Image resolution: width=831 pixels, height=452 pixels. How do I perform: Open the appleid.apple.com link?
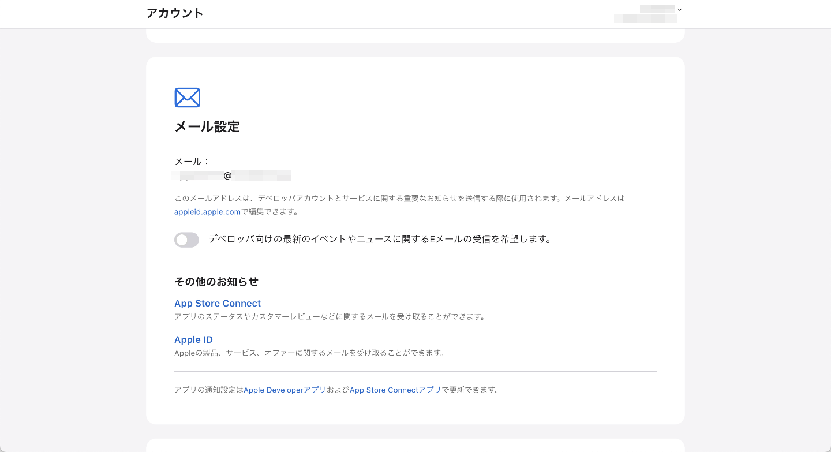click(x=207, y=212)
